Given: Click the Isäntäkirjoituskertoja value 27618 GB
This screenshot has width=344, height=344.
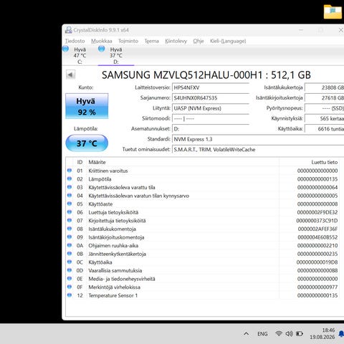Looking at the screenshot, I should tap(325, 97).
